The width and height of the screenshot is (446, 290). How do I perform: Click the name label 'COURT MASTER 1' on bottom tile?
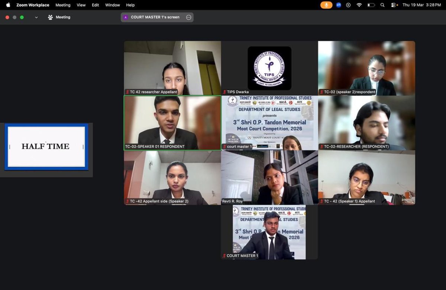click(x=242, y=256)
